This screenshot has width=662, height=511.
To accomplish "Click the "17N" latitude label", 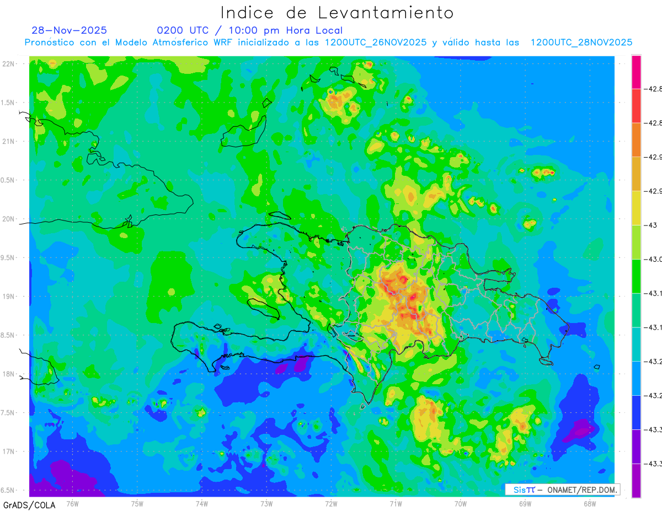I will (8, 451).
